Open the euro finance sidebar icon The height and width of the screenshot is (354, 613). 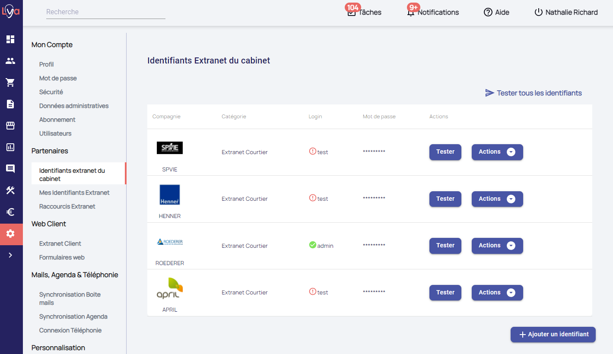click(10, 212)
